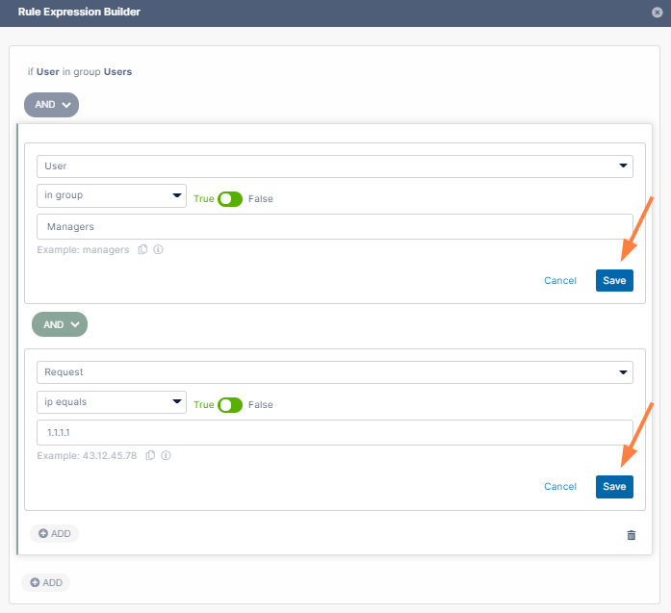Close the Rule Expression Builder dialog
The height and width of the screenshot is (613, 671).
pos(657,13)
